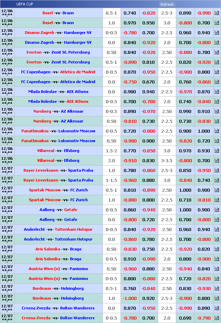The image size is (221, 323).
Task: Open chart icon for Everton vs Zenit 0.50 row
Action: [217, 52]
